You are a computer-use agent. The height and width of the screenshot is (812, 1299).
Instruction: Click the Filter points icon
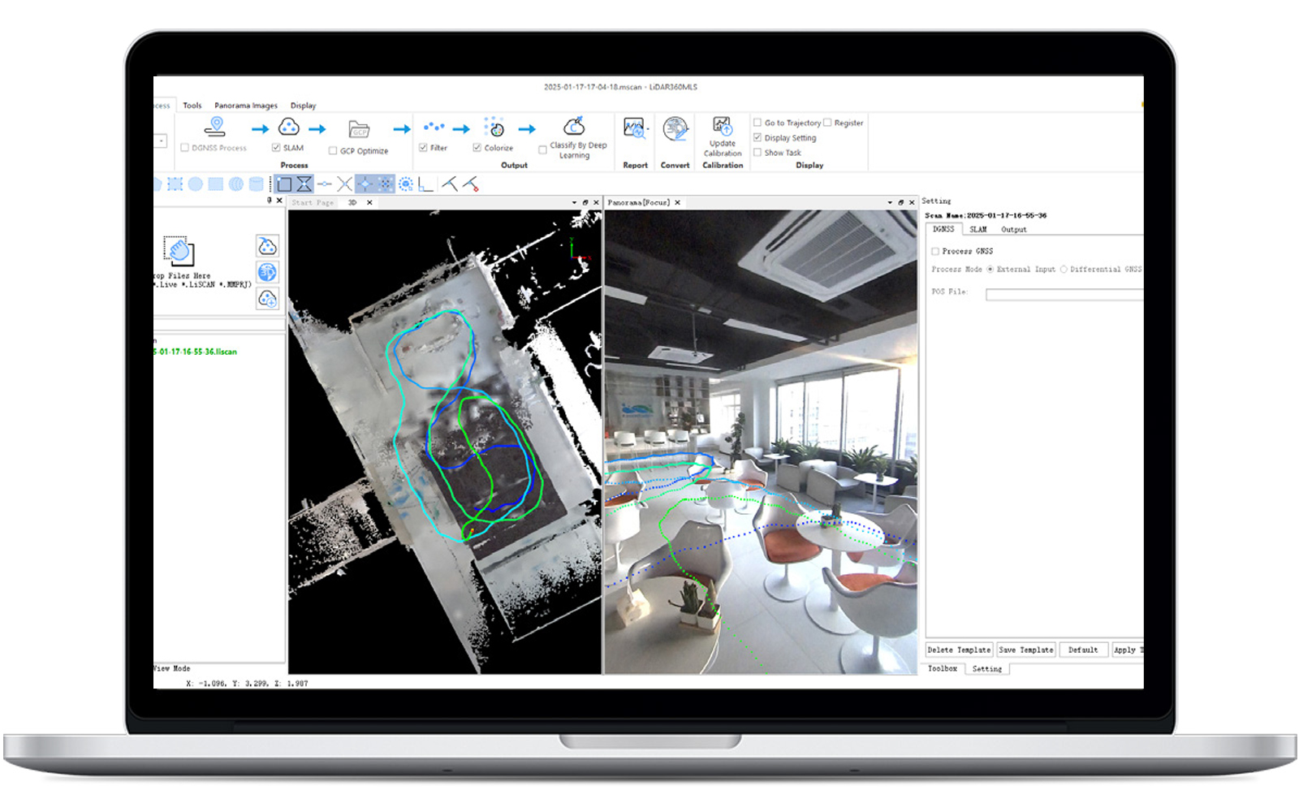coord(434,127)
